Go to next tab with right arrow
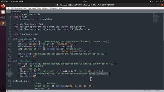Viewport: 164px width, 92px height. coord(9,11)
